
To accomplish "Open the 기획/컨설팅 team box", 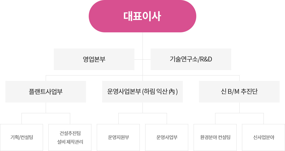I will pos(22,138).
